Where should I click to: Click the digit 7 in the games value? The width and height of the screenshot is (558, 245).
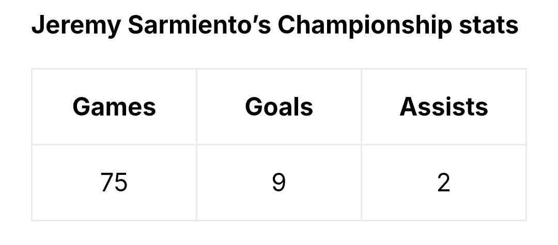click(108, 183)
